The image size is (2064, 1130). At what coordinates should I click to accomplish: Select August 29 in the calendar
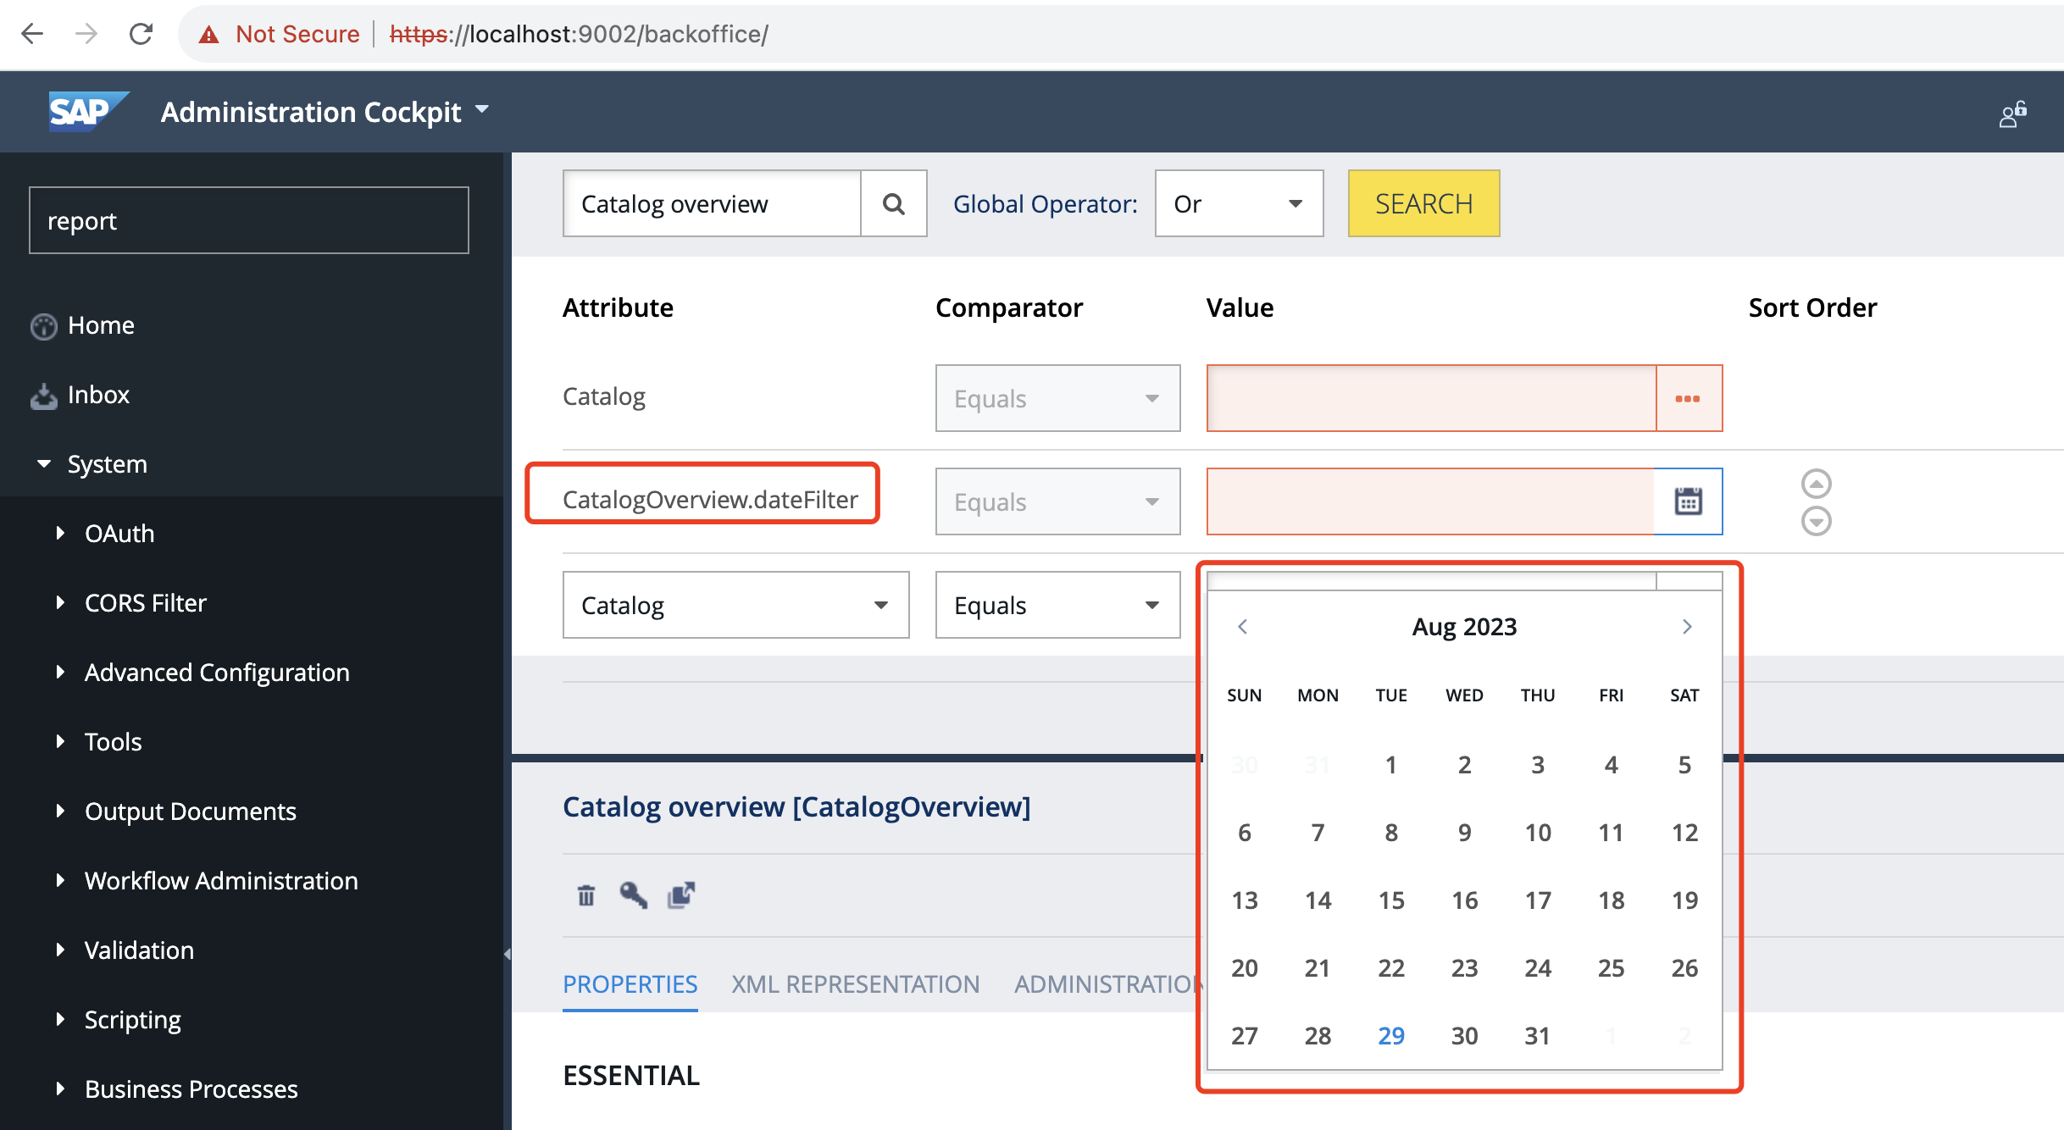pos(1390,1036)
